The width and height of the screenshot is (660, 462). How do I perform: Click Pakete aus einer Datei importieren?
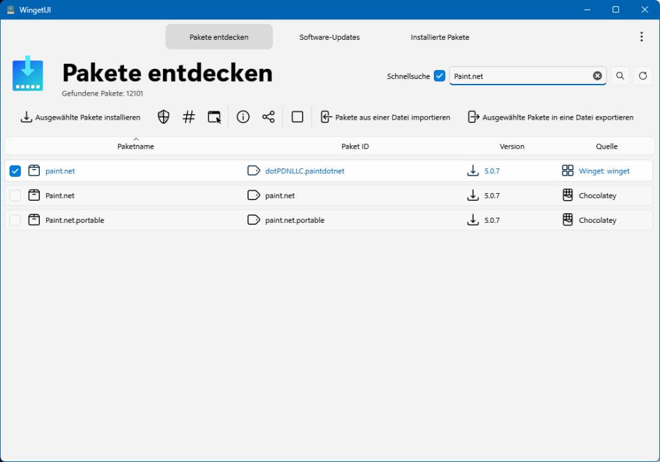[386, 117]
